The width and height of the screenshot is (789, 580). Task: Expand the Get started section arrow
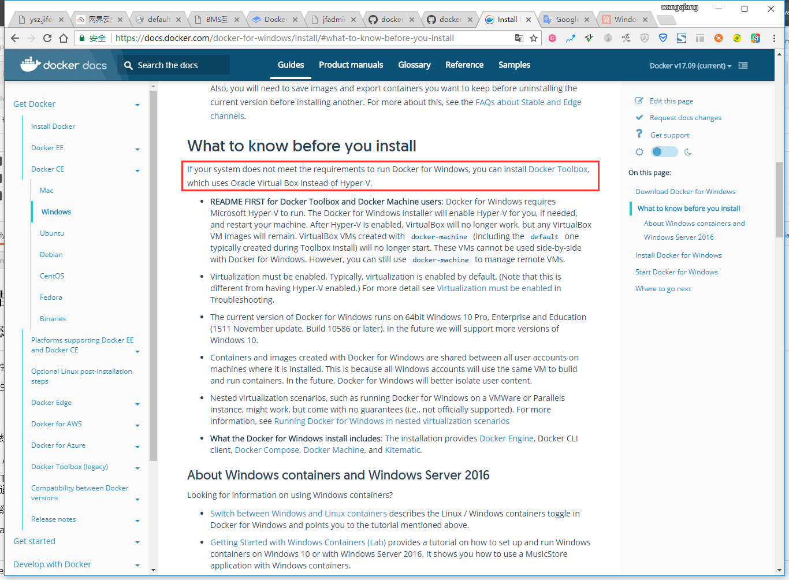pyautogui.click(x=137, y=542)
